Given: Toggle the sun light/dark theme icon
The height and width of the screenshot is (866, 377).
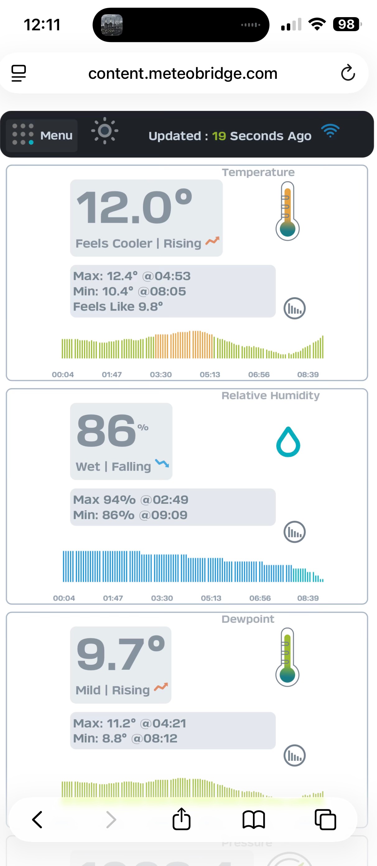Looking at the screenshot, I should tap(105, 131).
